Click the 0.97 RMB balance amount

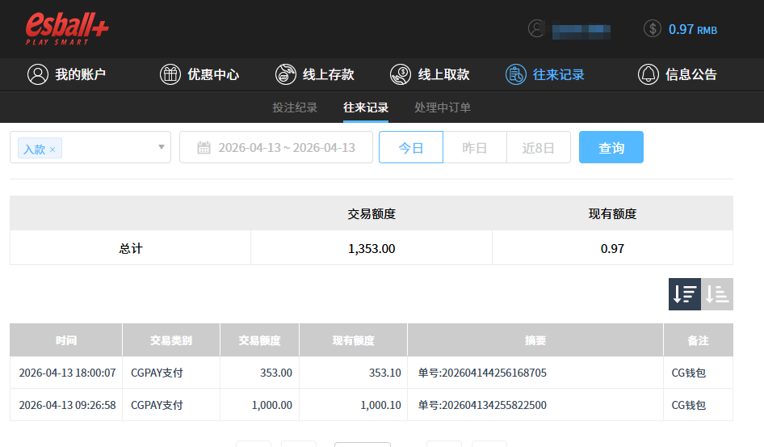tap(692, 29)
